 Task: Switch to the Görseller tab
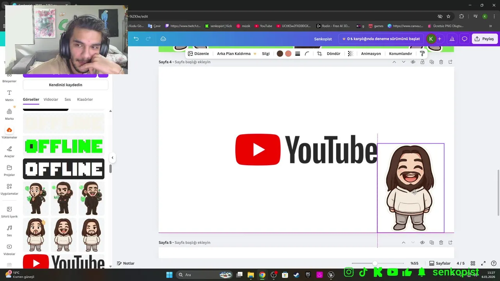[x=31, y=100]
